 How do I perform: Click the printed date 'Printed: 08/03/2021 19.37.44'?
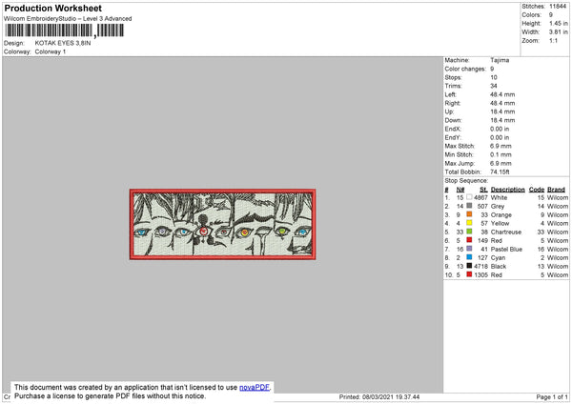379,396
